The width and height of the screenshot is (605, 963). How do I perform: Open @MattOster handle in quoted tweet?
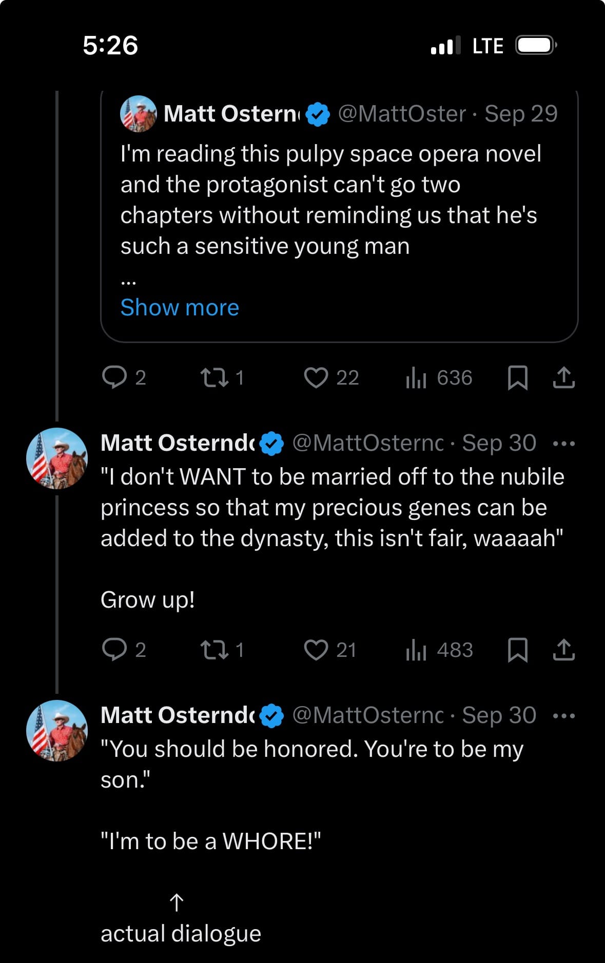402,114
